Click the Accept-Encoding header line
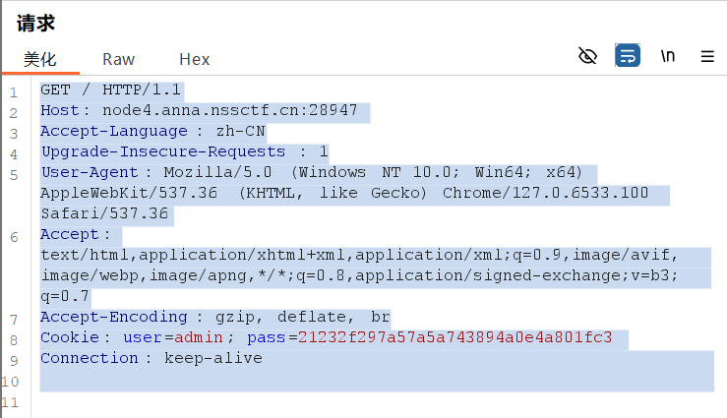The image size is (727, 418). click(x=214, y=318)
